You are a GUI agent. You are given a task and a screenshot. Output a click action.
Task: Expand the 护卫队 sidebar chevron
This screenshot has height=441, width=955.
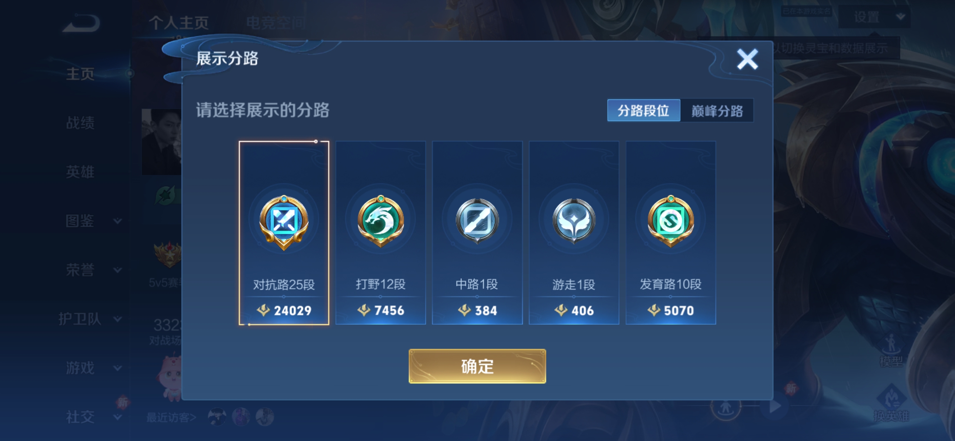tap(117, 319)
